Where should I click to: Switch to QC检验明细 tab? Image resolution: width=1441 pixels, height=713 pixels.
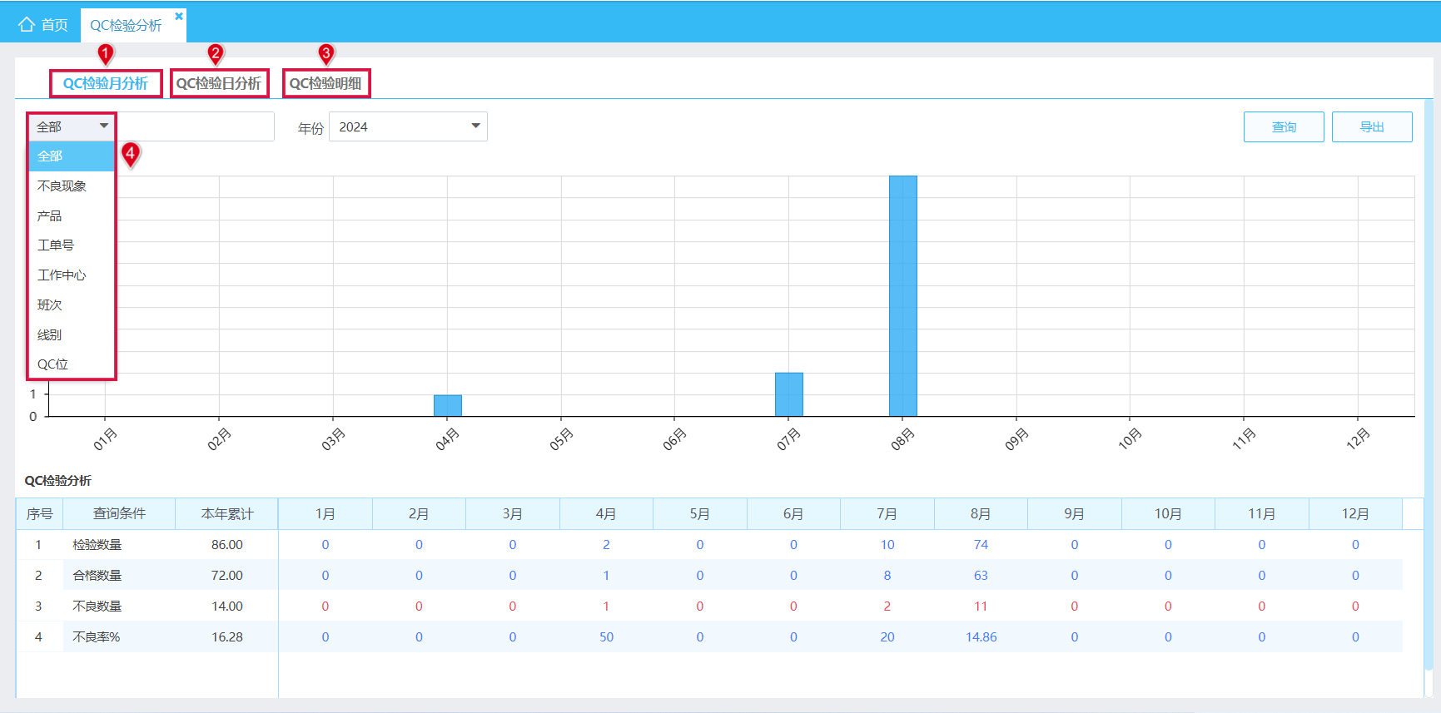tap(325, 83)
